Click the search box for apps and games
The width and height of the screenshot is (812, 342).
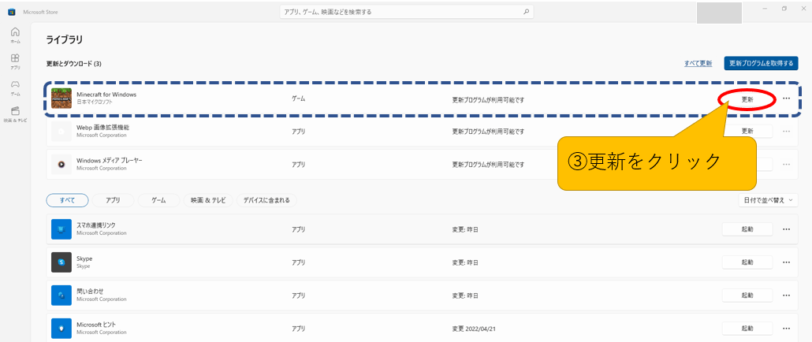coord(407,11)
